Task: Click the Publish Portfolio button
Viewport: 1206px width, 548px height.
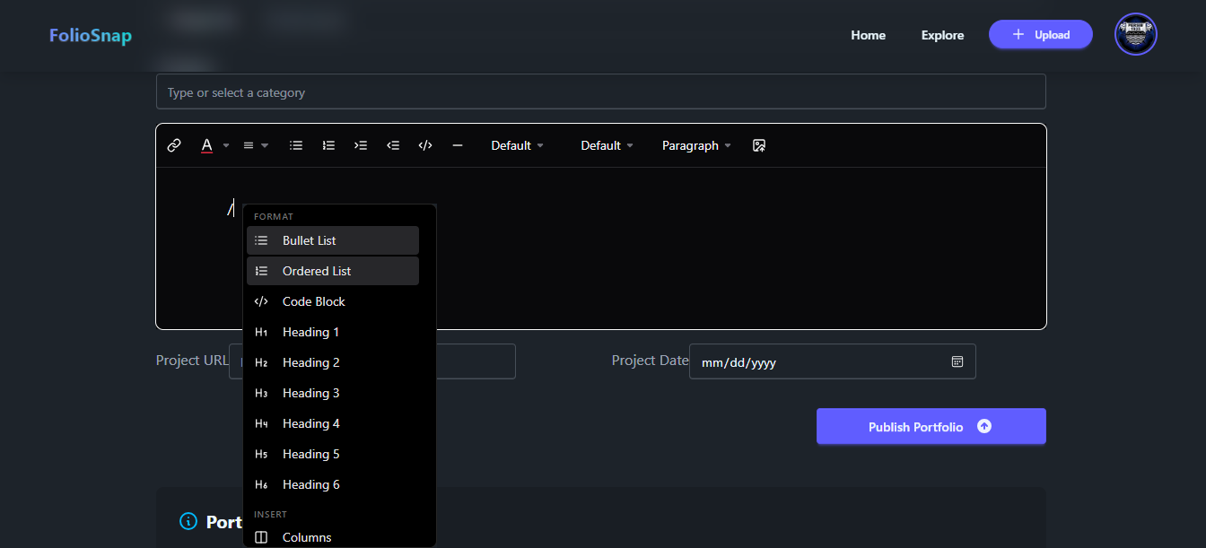Action: click(x=931, y=427)
